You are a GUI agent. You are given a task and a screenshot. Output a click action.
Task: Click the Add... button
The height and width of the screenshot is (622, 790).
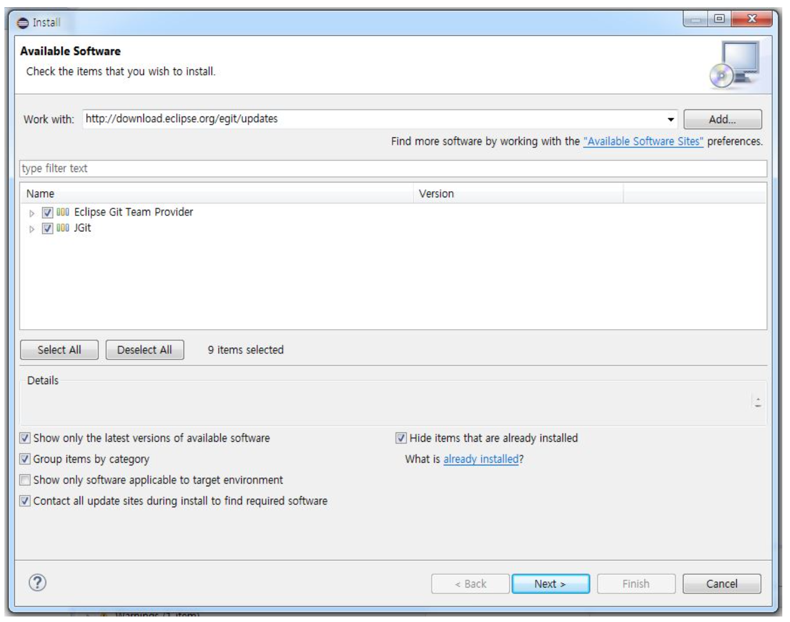tap(722, 119)
